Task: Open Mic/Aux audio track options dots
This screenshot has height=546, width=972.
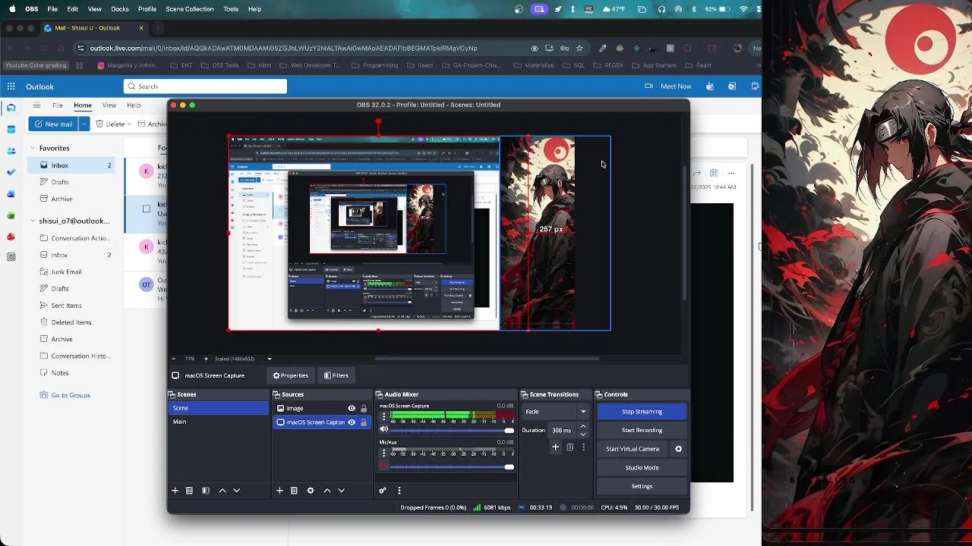Action: coord(383,453)
